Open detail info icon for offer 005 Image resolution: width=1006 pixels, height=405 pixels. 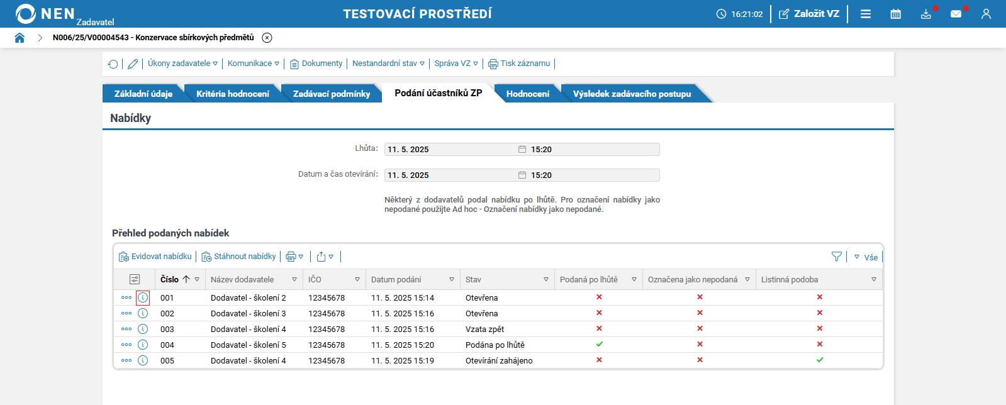pyautogui.click(x=143, y=360)
